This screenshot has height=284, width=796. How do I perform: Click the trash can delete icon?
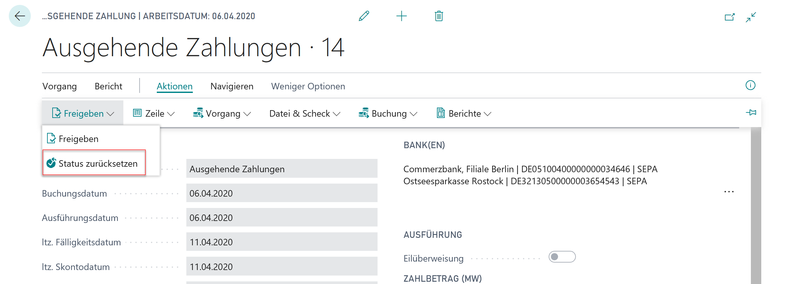click(439, 16)
